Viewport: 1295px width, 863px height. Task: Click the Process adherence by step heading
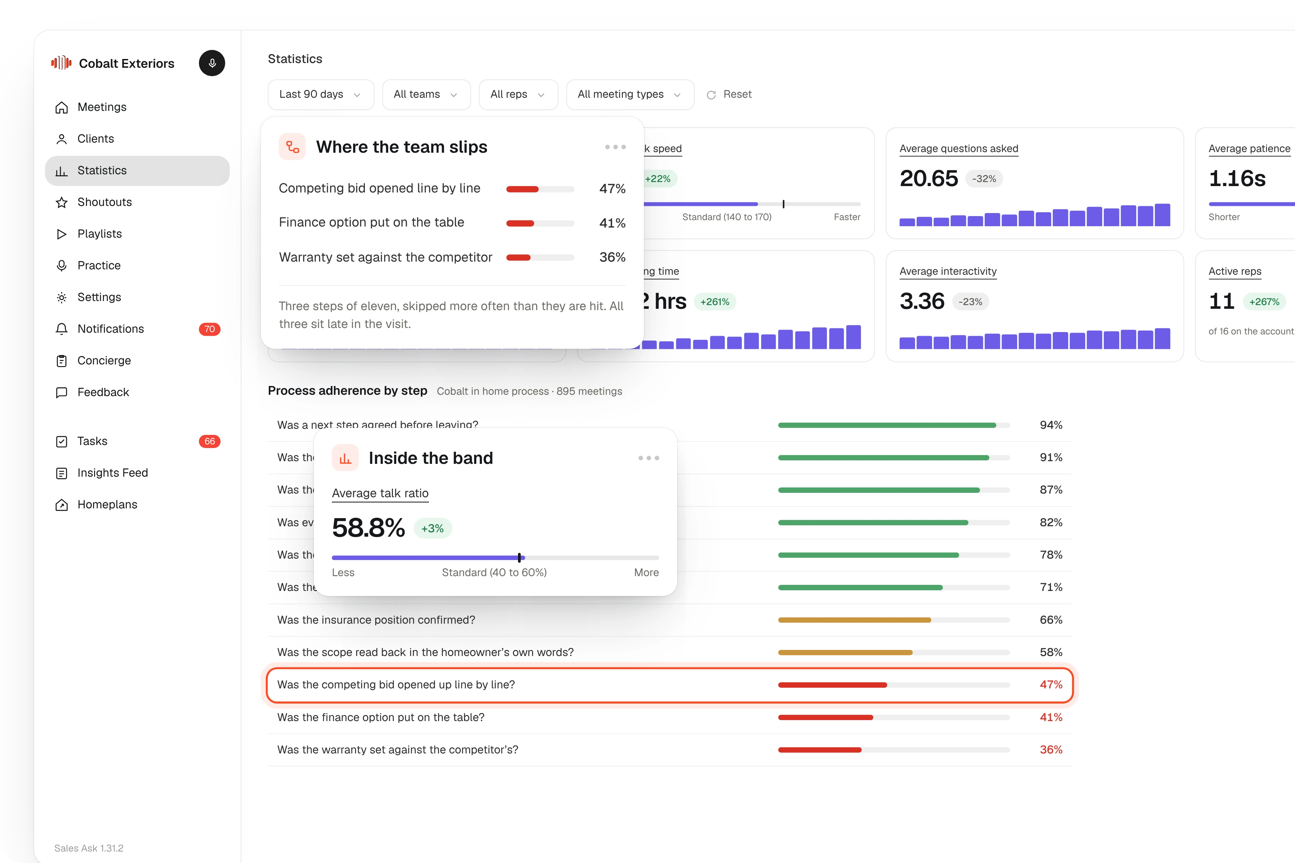(347, 391)
